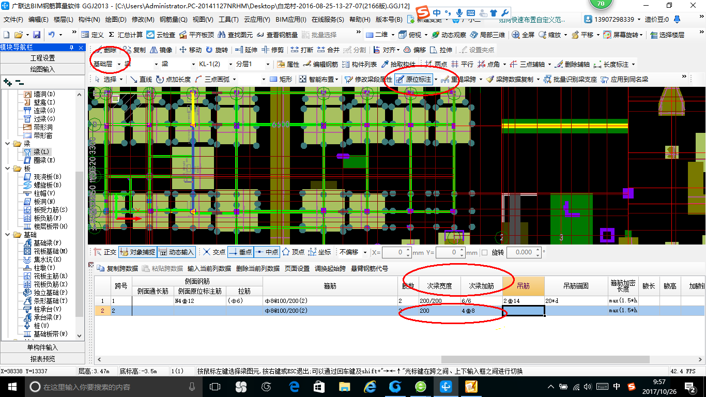The width and height of the screenshot is (706, 397).
Task: Run 汇总计算 summary calculation
Action: pos(125,35)
